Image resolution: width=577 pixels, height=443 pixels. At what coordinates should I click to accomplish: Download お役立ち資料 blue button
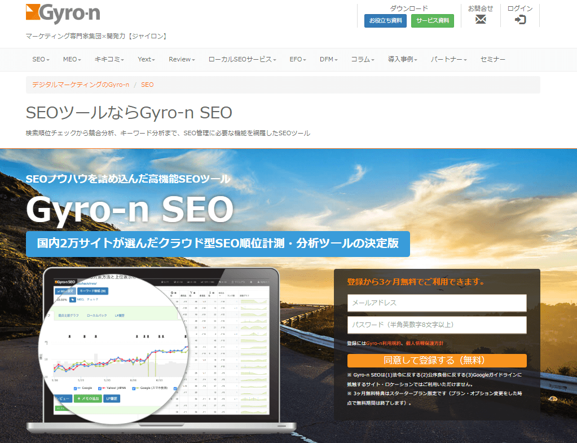(x=385, y=21)
